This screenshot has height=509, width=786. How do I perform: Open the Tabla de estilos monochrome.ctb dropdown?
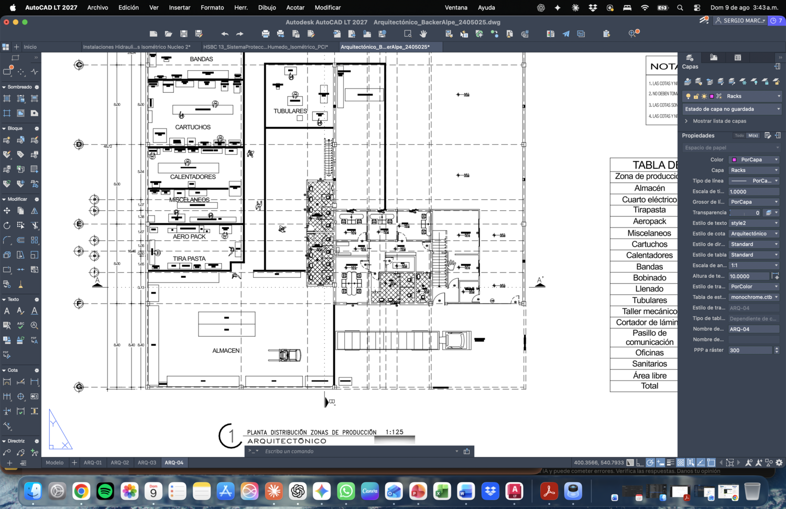coord(755,297)
